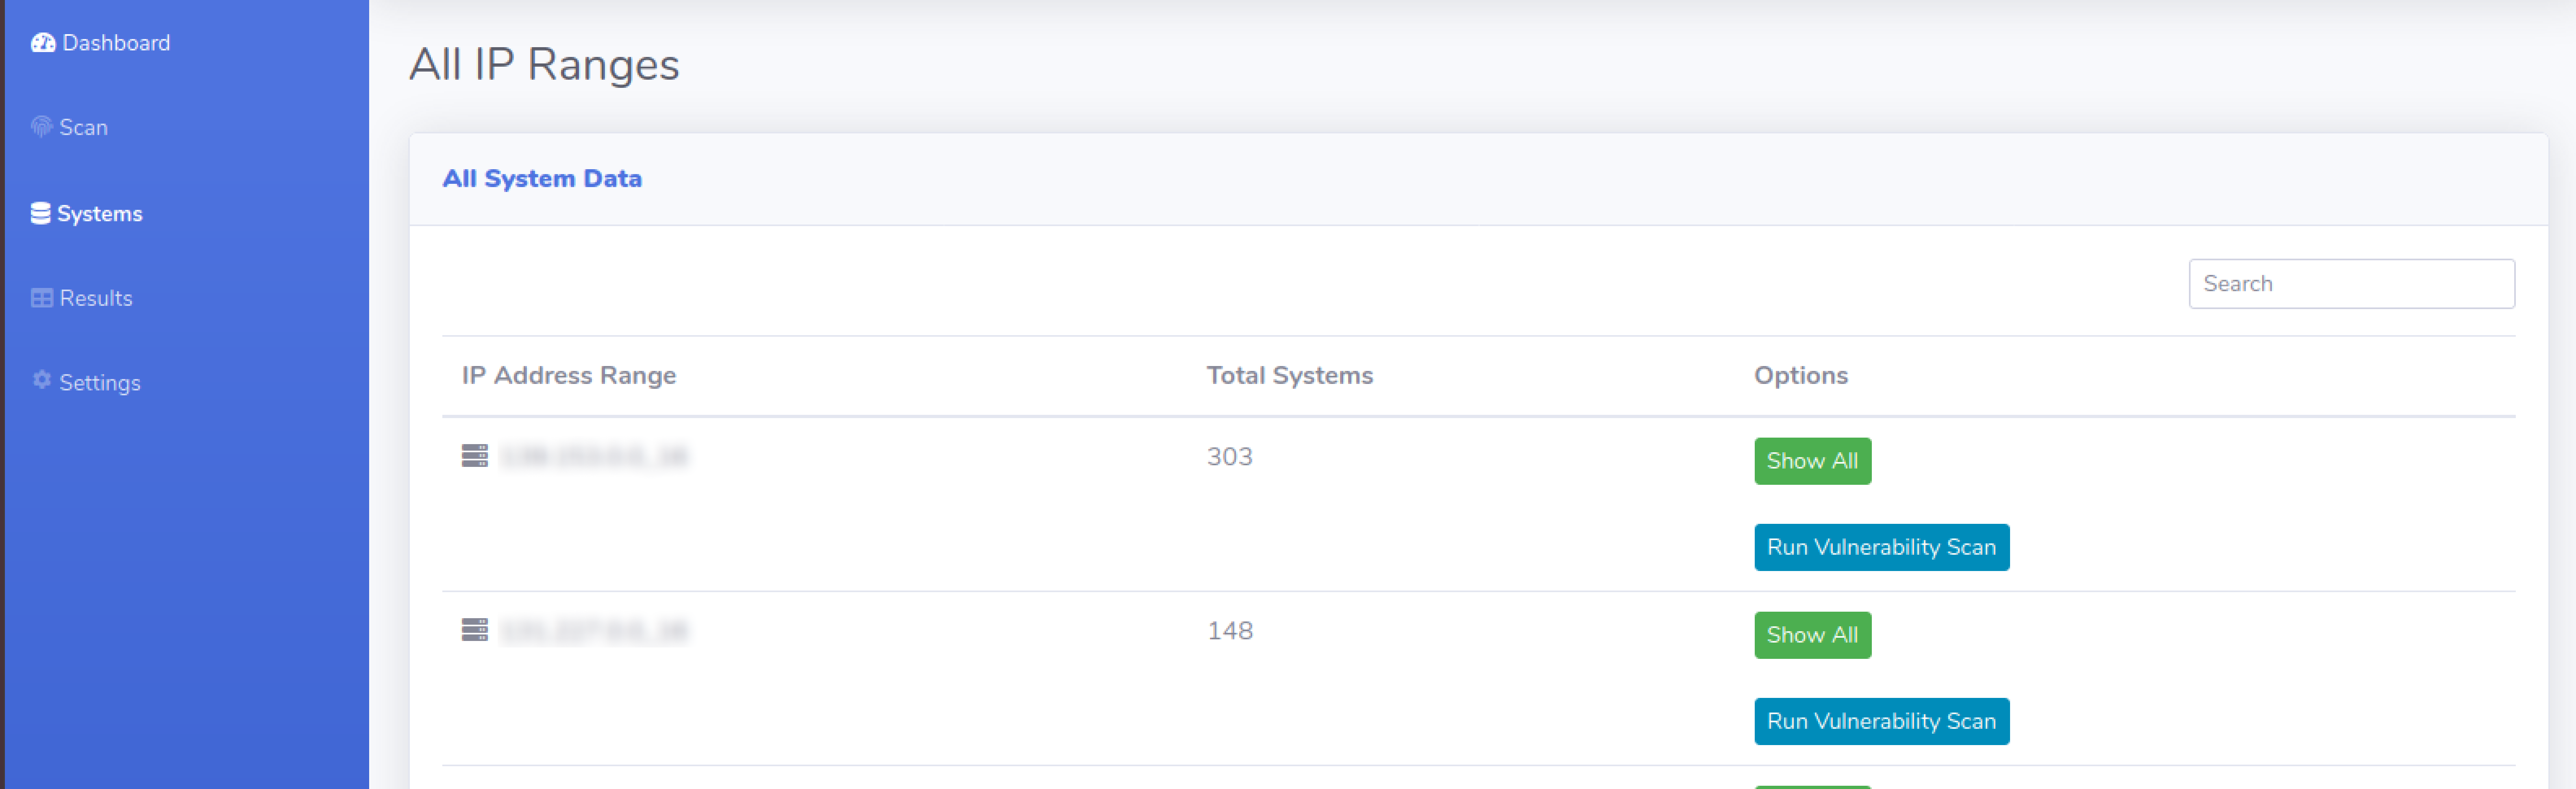Screen dimensions: 2576x789
Task: Open the Dashboard menu item
Action: pos(100,43)
